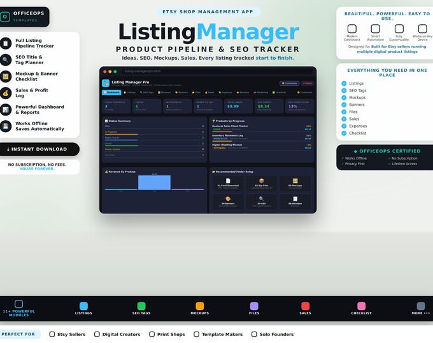Image resolution: width=433 pixels, height=343 pixels.
Task: Click Business Sales Client Tracker progress bar
Action: (222, 131)
